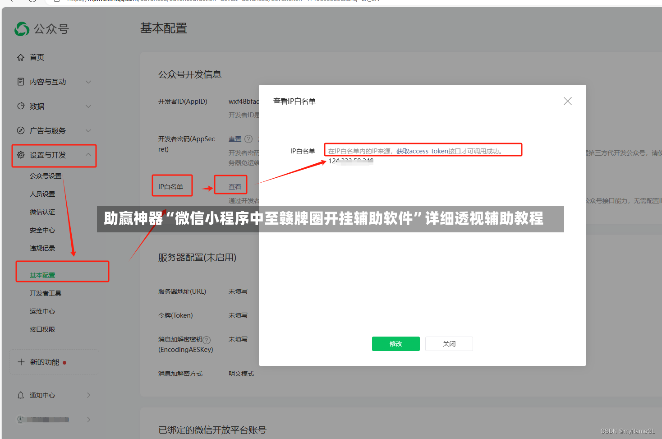The width and height of the screenshot is (662, 439).
Task: Open 开发者工具 sidebar item
Action: coord(46,293)
